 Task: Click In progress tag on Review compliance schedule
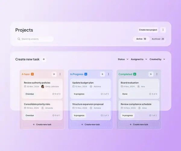coord(128,115)
